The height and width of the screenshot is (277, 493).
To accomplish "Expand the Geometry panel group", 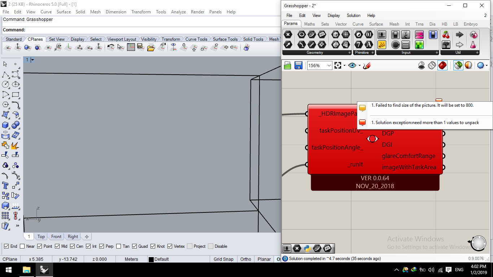I will click(x=349, y=53).
